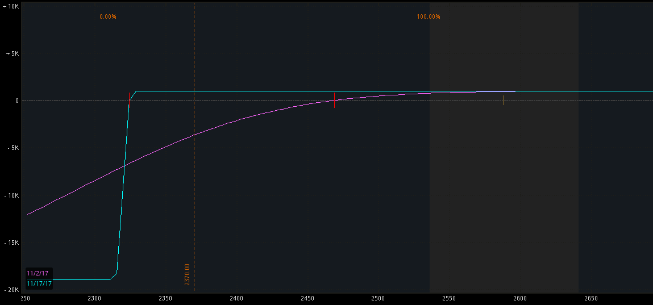Click the +10K value on profit axis
The image size is (653, 305).
coord(10,7)
